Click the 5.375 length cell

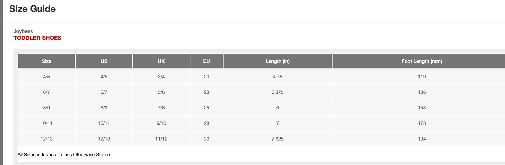coord(277,92)
